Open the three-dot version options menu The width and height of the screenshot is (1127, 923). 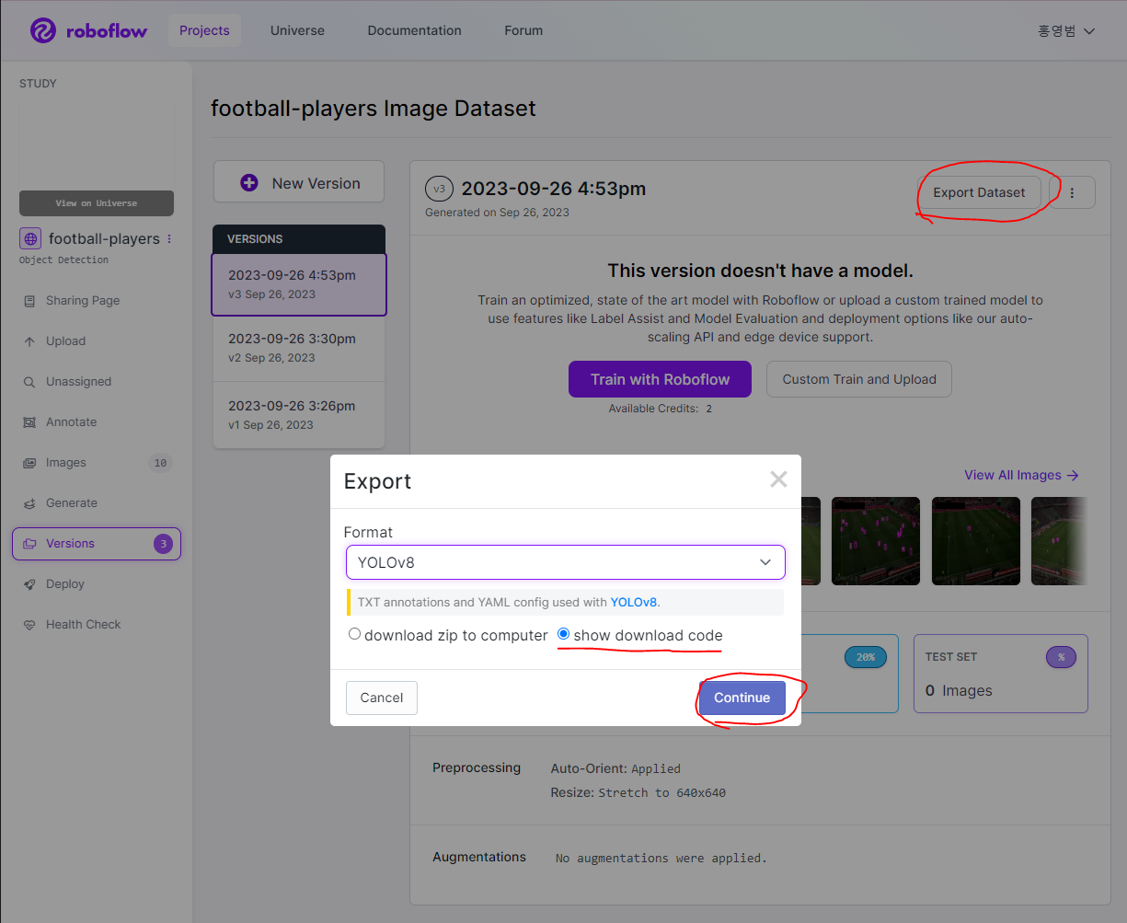coord(1072,192)
